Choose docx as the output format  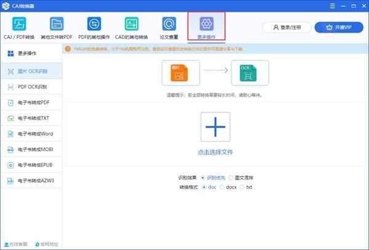(x=223, y=187)
